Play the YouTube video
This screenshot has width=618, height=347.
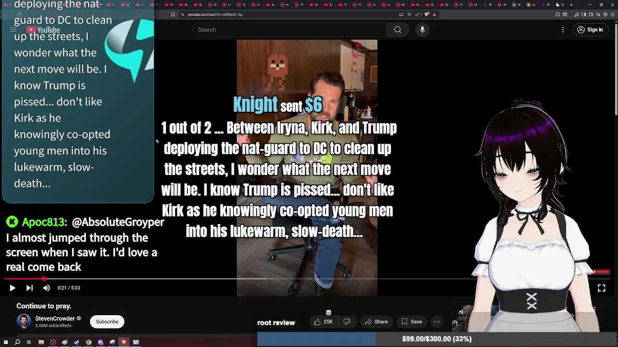pyautogui.click(x=12, y=288)
